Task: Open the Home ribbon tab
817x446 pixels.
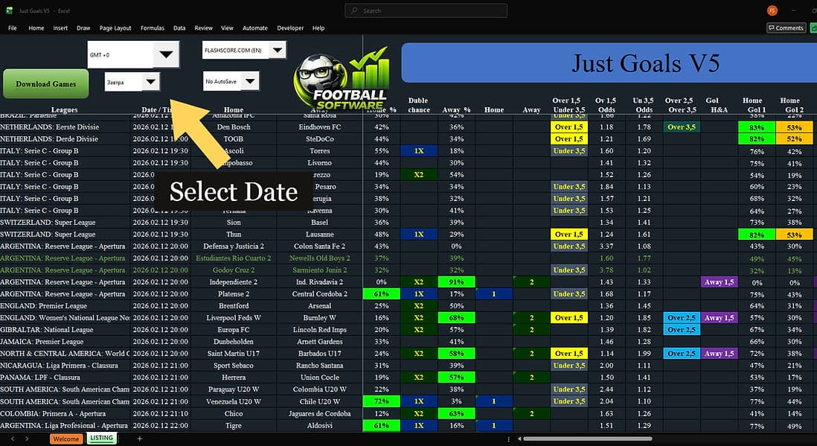Action: (36, 28)
